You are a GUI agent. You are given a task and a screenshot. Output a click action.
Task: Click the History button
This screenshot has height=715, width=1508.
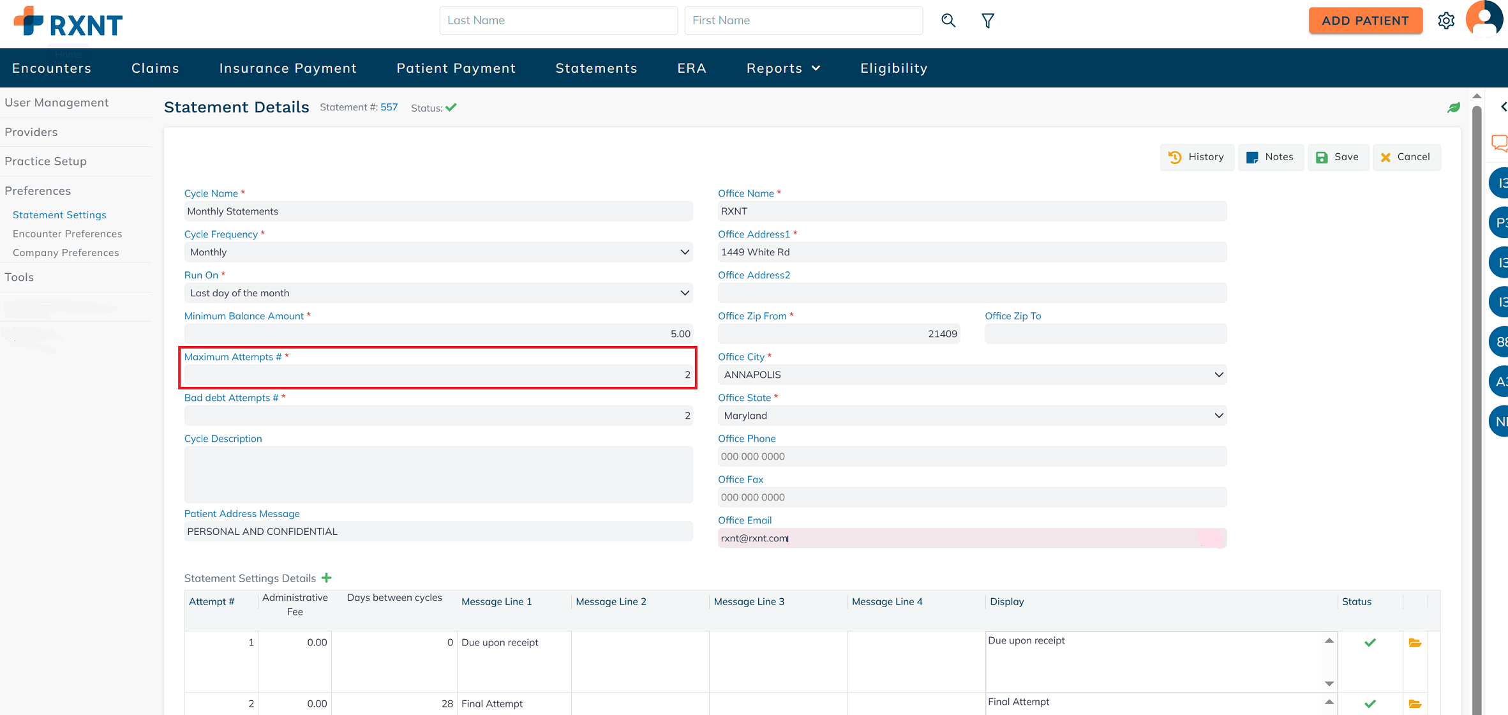1196,157
